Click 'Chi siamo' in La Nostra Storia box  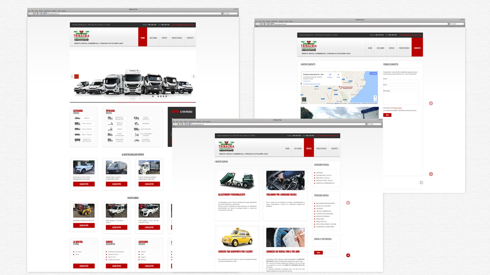tap(78, 252)
